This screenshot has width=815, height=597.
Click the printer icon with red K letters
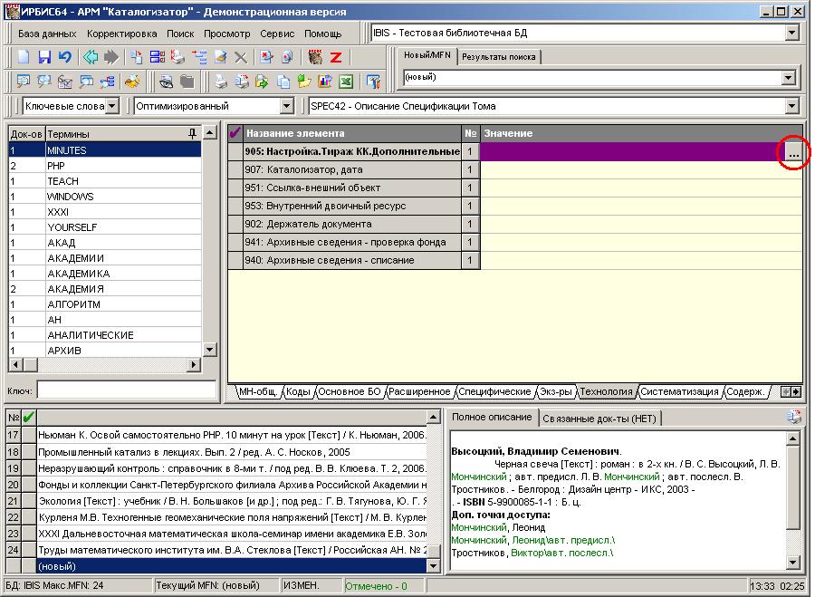[177, 57]
